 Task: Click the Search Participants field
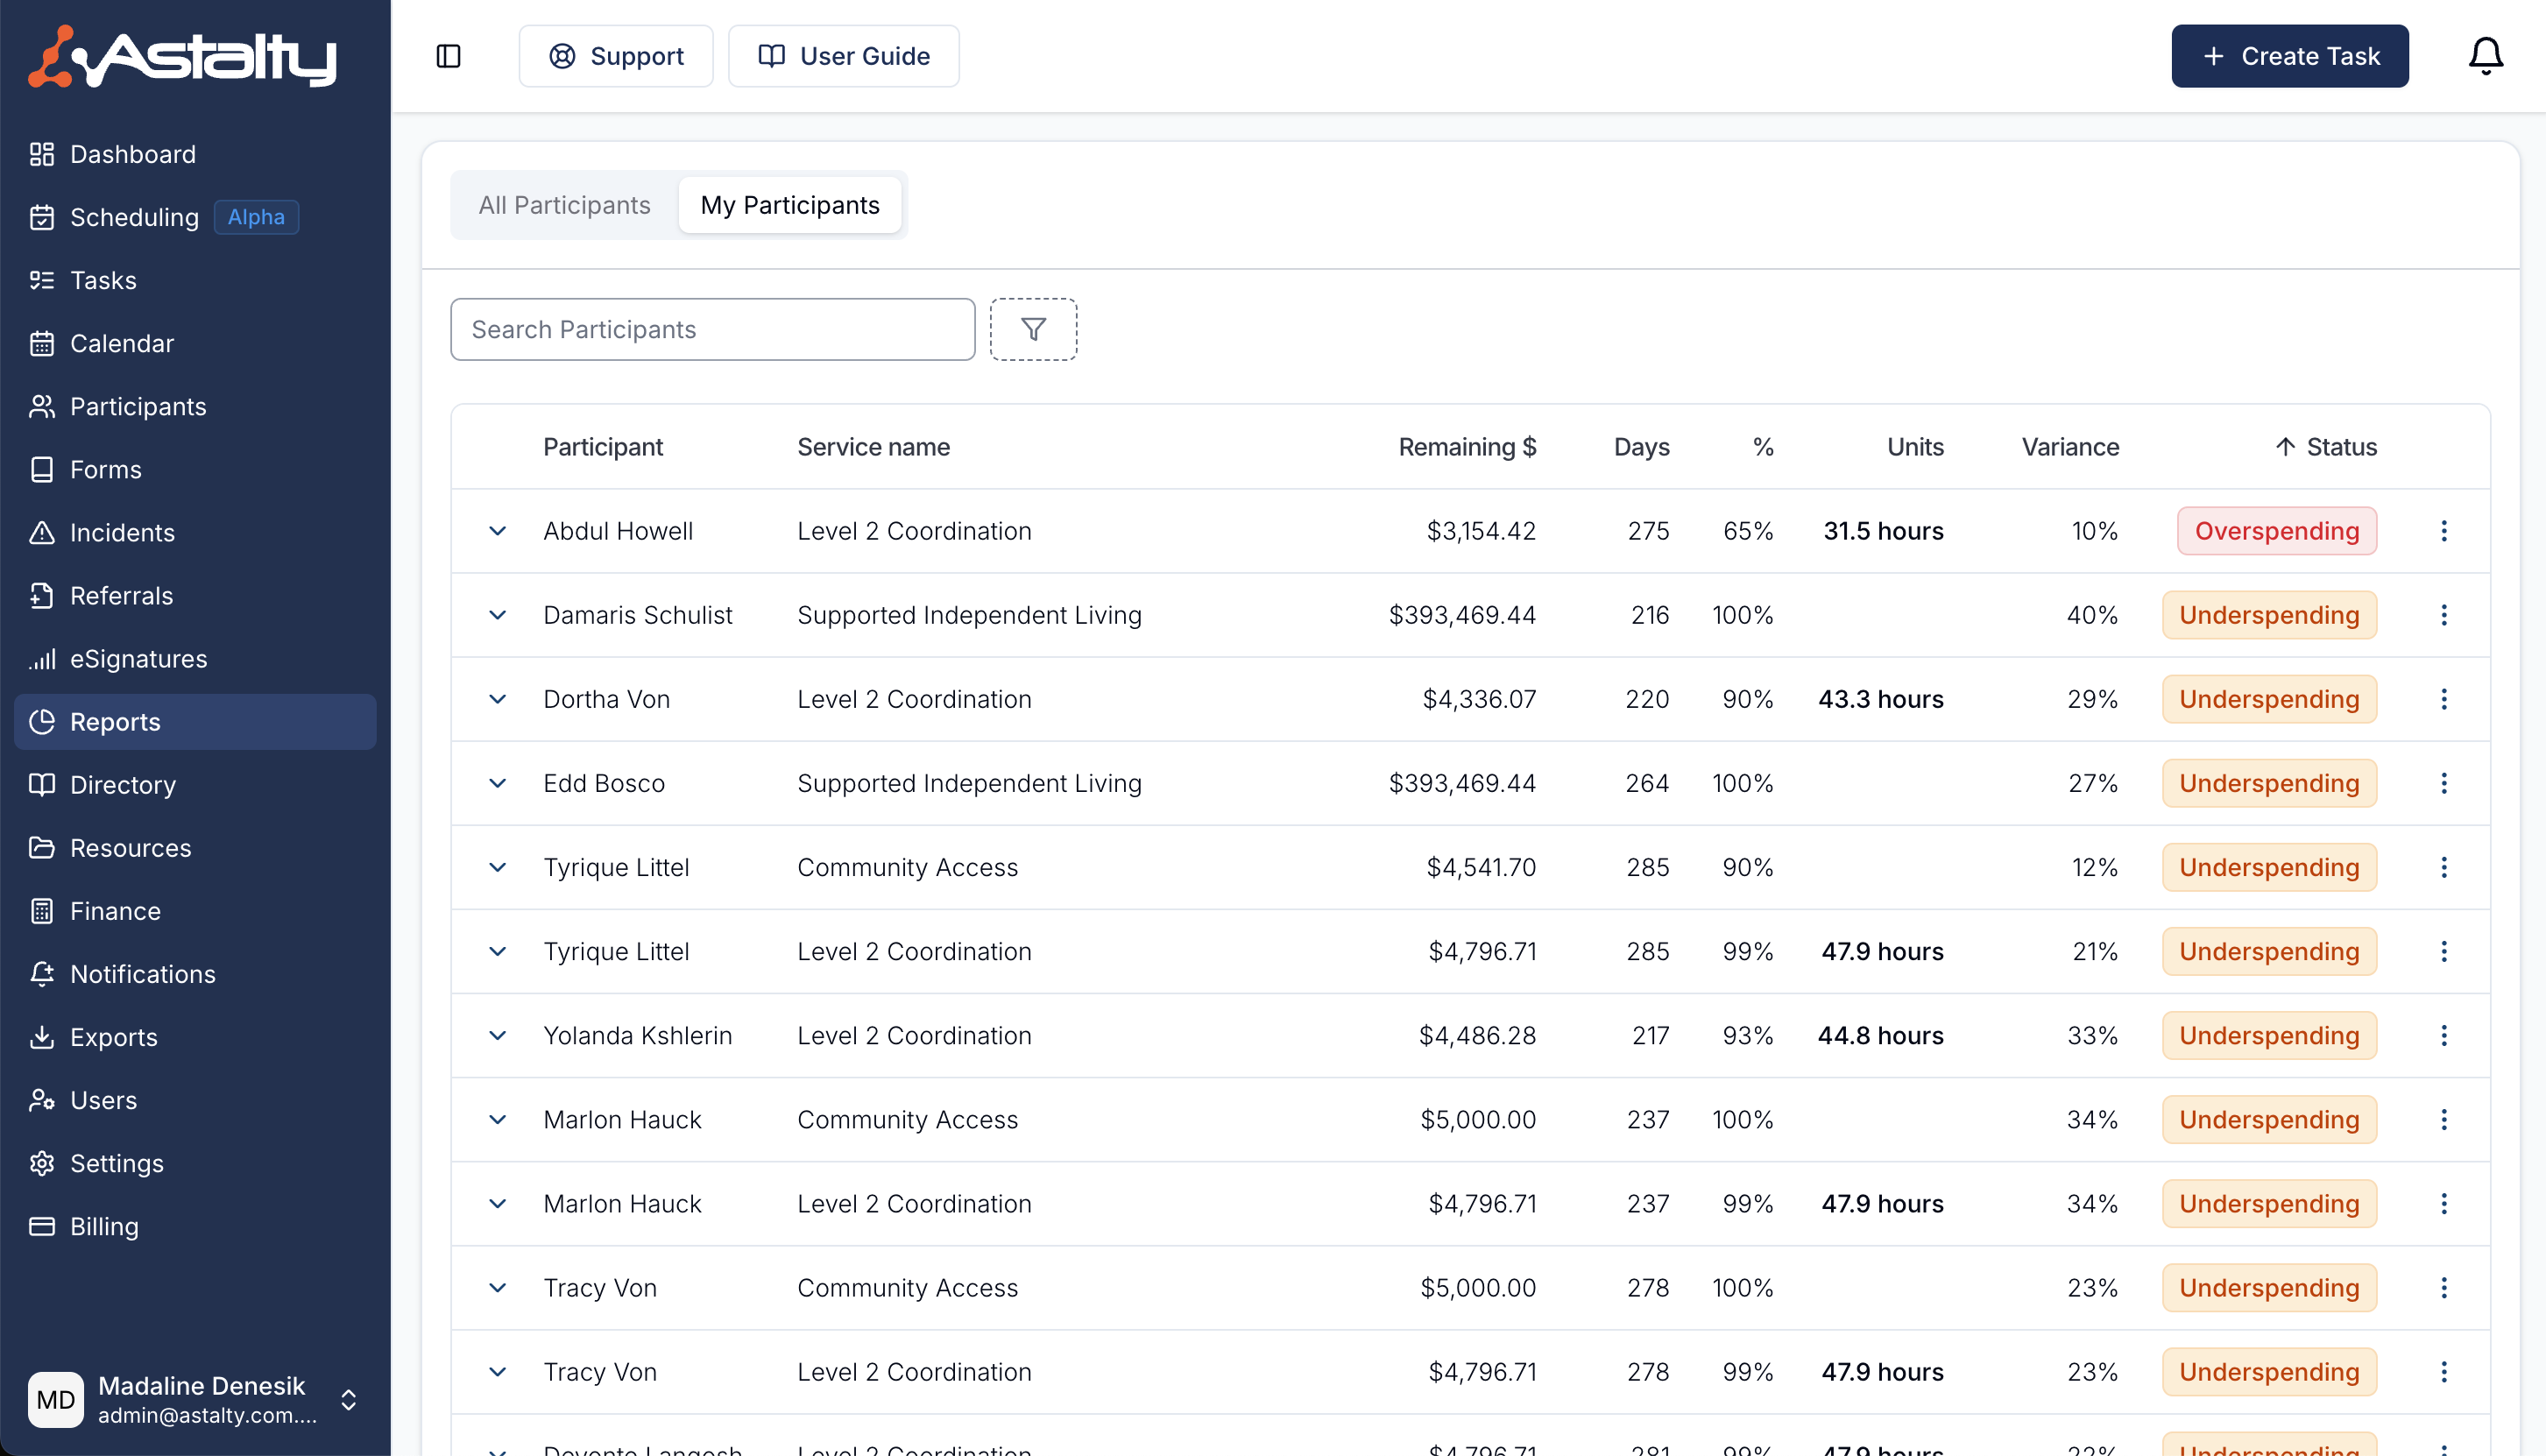tap(712, 329)
